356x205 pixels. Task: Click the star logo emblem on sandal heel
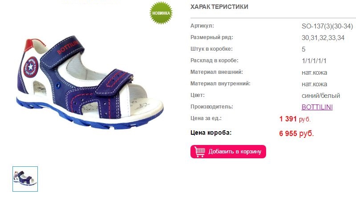31,67
